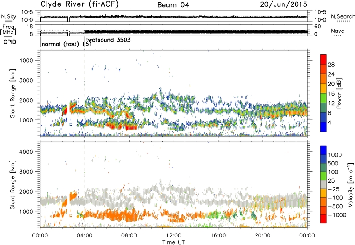The height and width of the screenshot is (245, 355).
Task: Click the '28' power colorbar label
Action: [331, 65]
